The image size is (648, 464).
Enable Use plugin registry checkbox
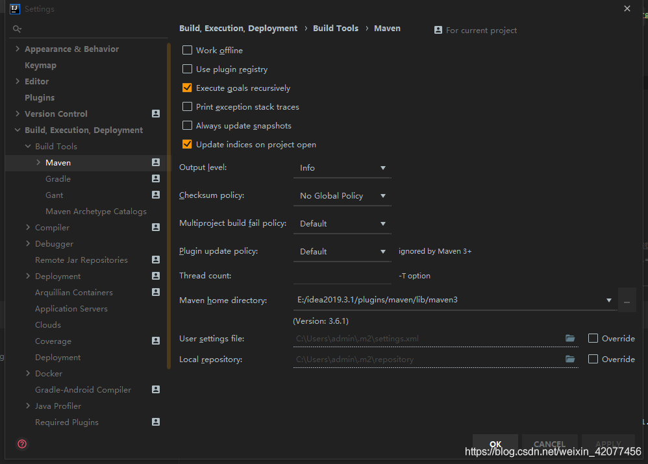(x=187, y=69)
